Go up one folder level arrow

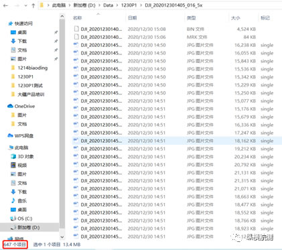(x=33, y=5)
